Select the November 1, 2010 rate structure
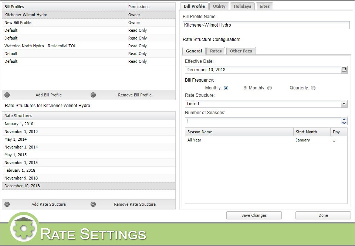Image resolution: width=355 pixels, height=246 pixels. [89, 131]
